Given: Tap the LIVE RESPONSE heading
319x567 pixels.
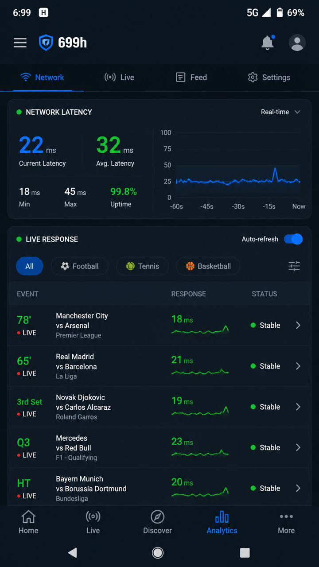Looking at the screenshot, I should click(x=52, y=239).
